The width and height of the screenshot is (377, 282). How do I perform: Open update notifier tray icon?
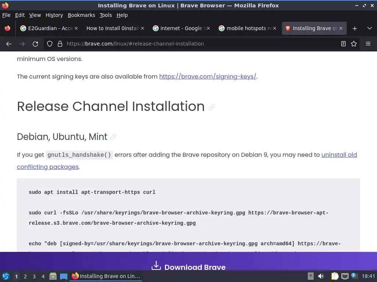(x=354, y=276)
